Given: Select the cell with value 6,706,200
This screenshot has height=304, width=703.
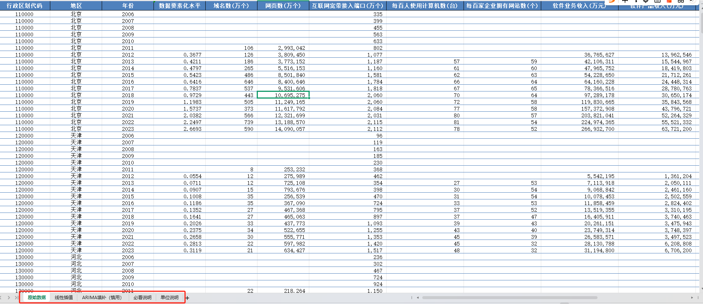Looking at the screenshot, I should pyautogui.click(x=657, y=250).
